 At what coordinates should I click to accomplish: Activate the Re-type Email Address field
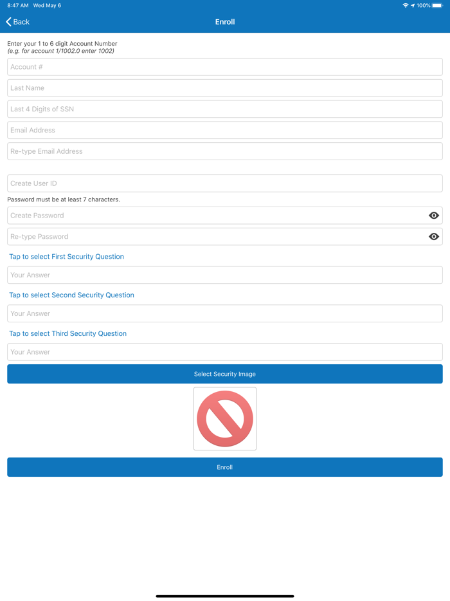(x=225, y=151)
